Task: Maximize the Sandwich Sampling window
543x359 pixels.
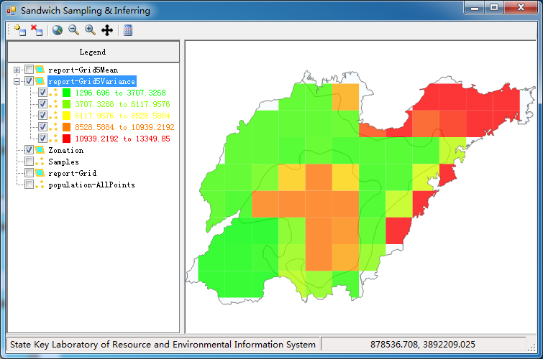Action: tap(494, 8)
